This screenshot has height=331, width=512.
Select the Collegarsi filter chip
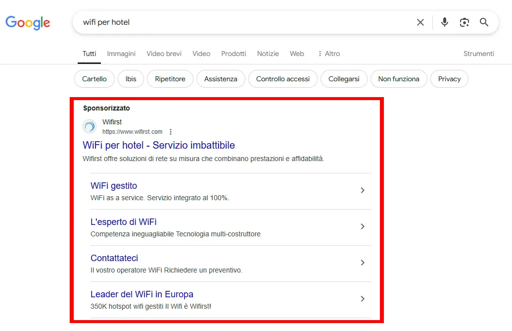pyautogui.click(x=344, y=79)
